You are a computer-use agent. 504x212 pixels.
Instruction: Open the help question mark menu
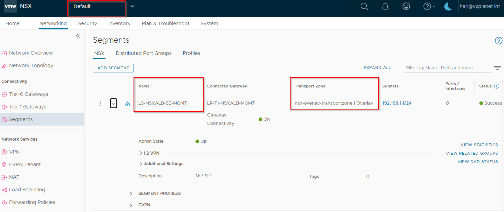(429, 6)
